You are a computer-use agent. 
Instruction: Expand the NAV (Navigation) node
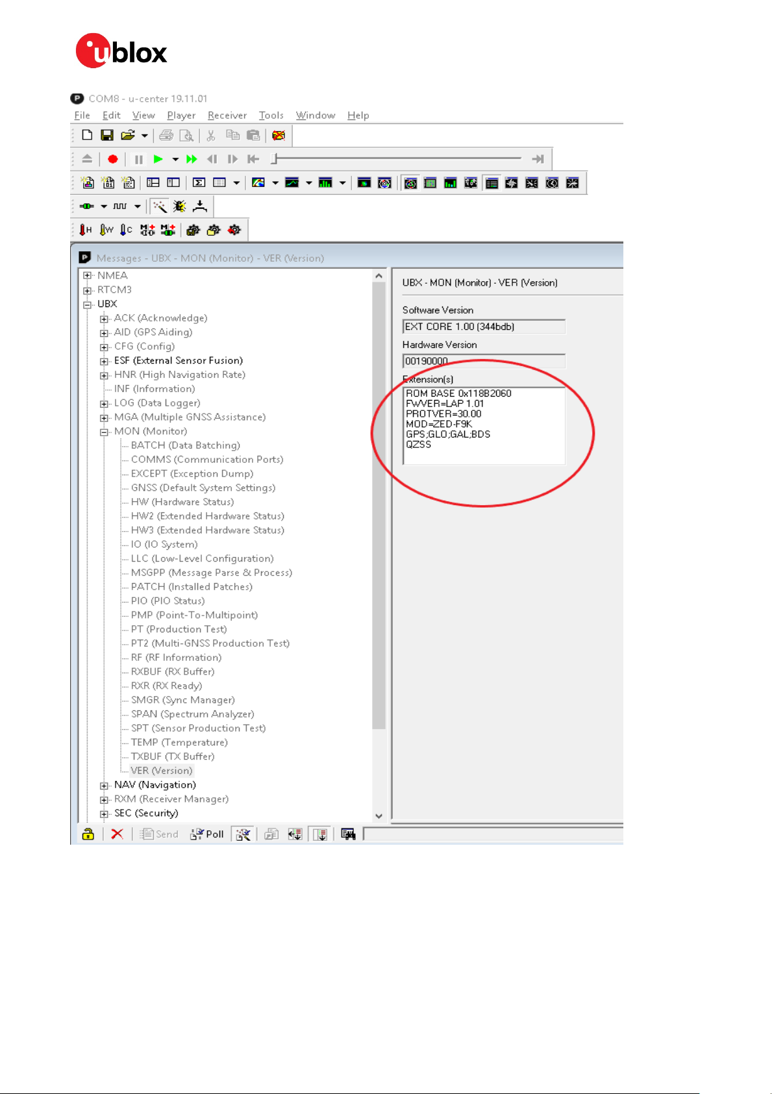104,786
